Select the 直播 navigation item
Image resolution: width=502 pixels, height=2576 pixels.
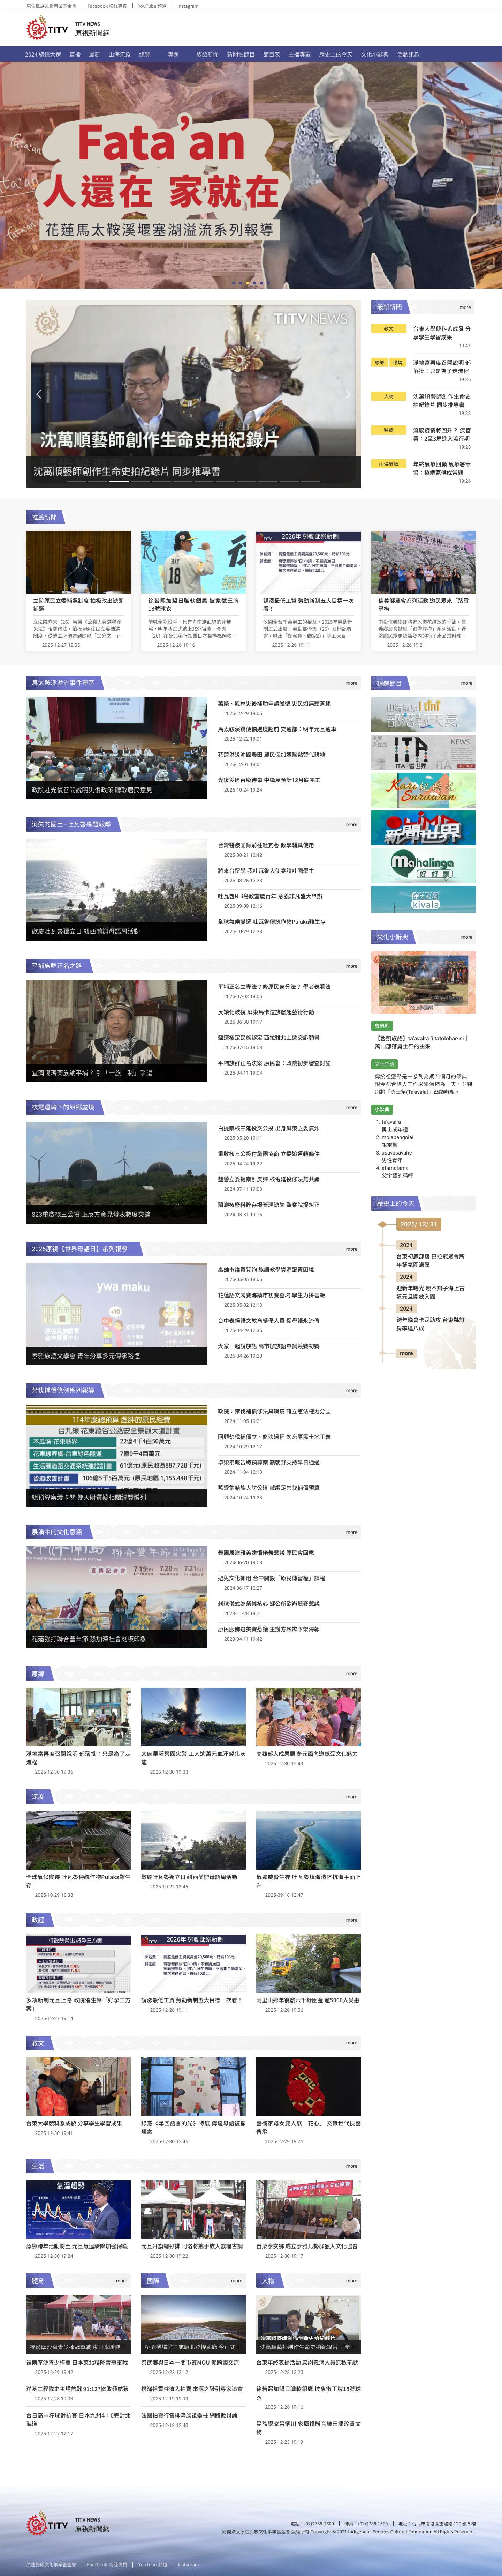75,54
